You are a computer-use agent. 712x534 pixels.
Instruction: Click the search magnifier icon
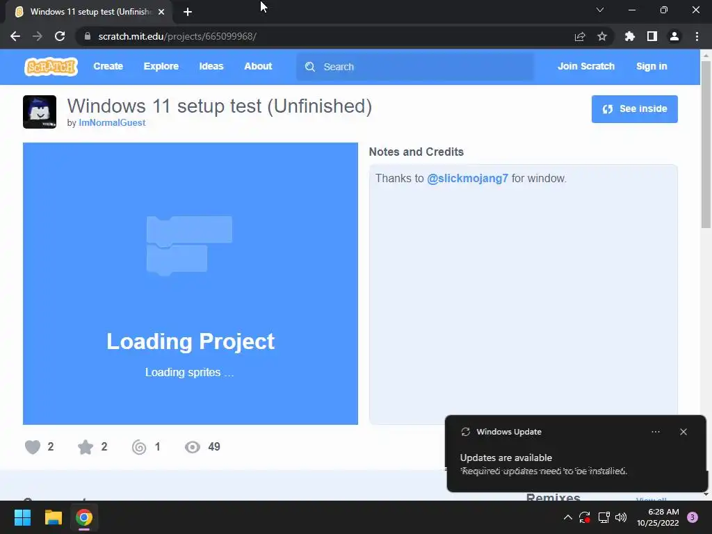pos(310,67)
